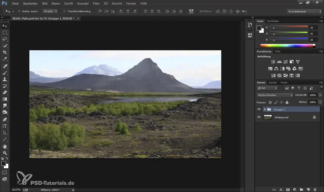324x192 pixels.
Task: Select the Spot Healing Brush tool
Action: click(x=5, y=66)
